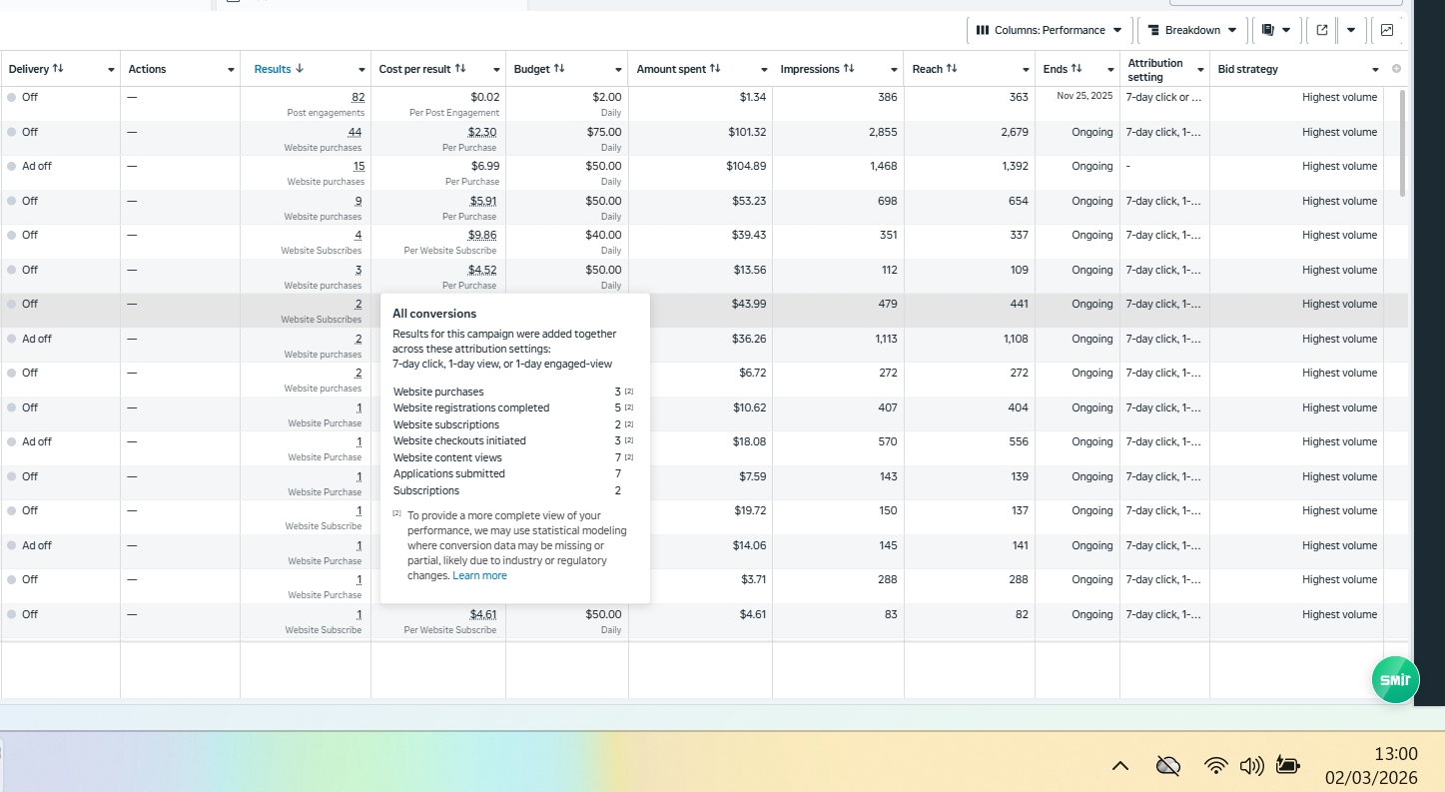Open the Reports icon menu

pos(1276,30)
